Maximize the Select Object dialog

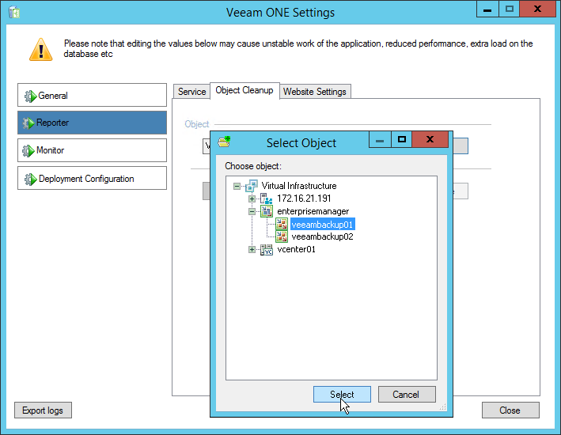[402, 139]
